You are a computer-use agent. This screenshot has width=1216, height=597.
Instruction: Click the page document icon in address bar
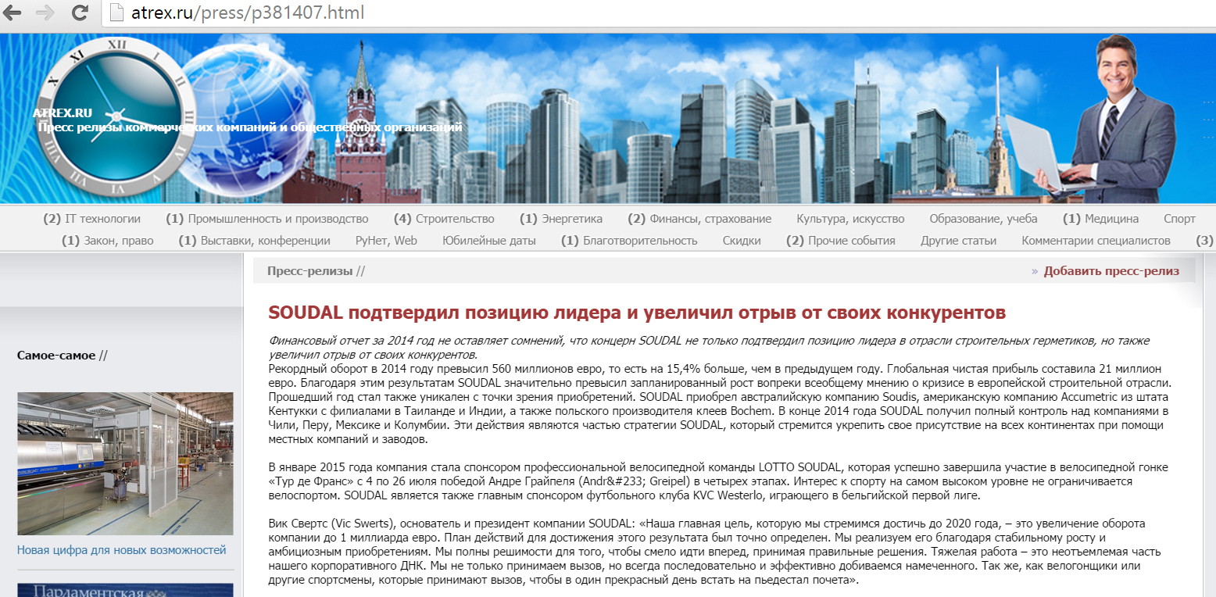(x=116, y=13)
